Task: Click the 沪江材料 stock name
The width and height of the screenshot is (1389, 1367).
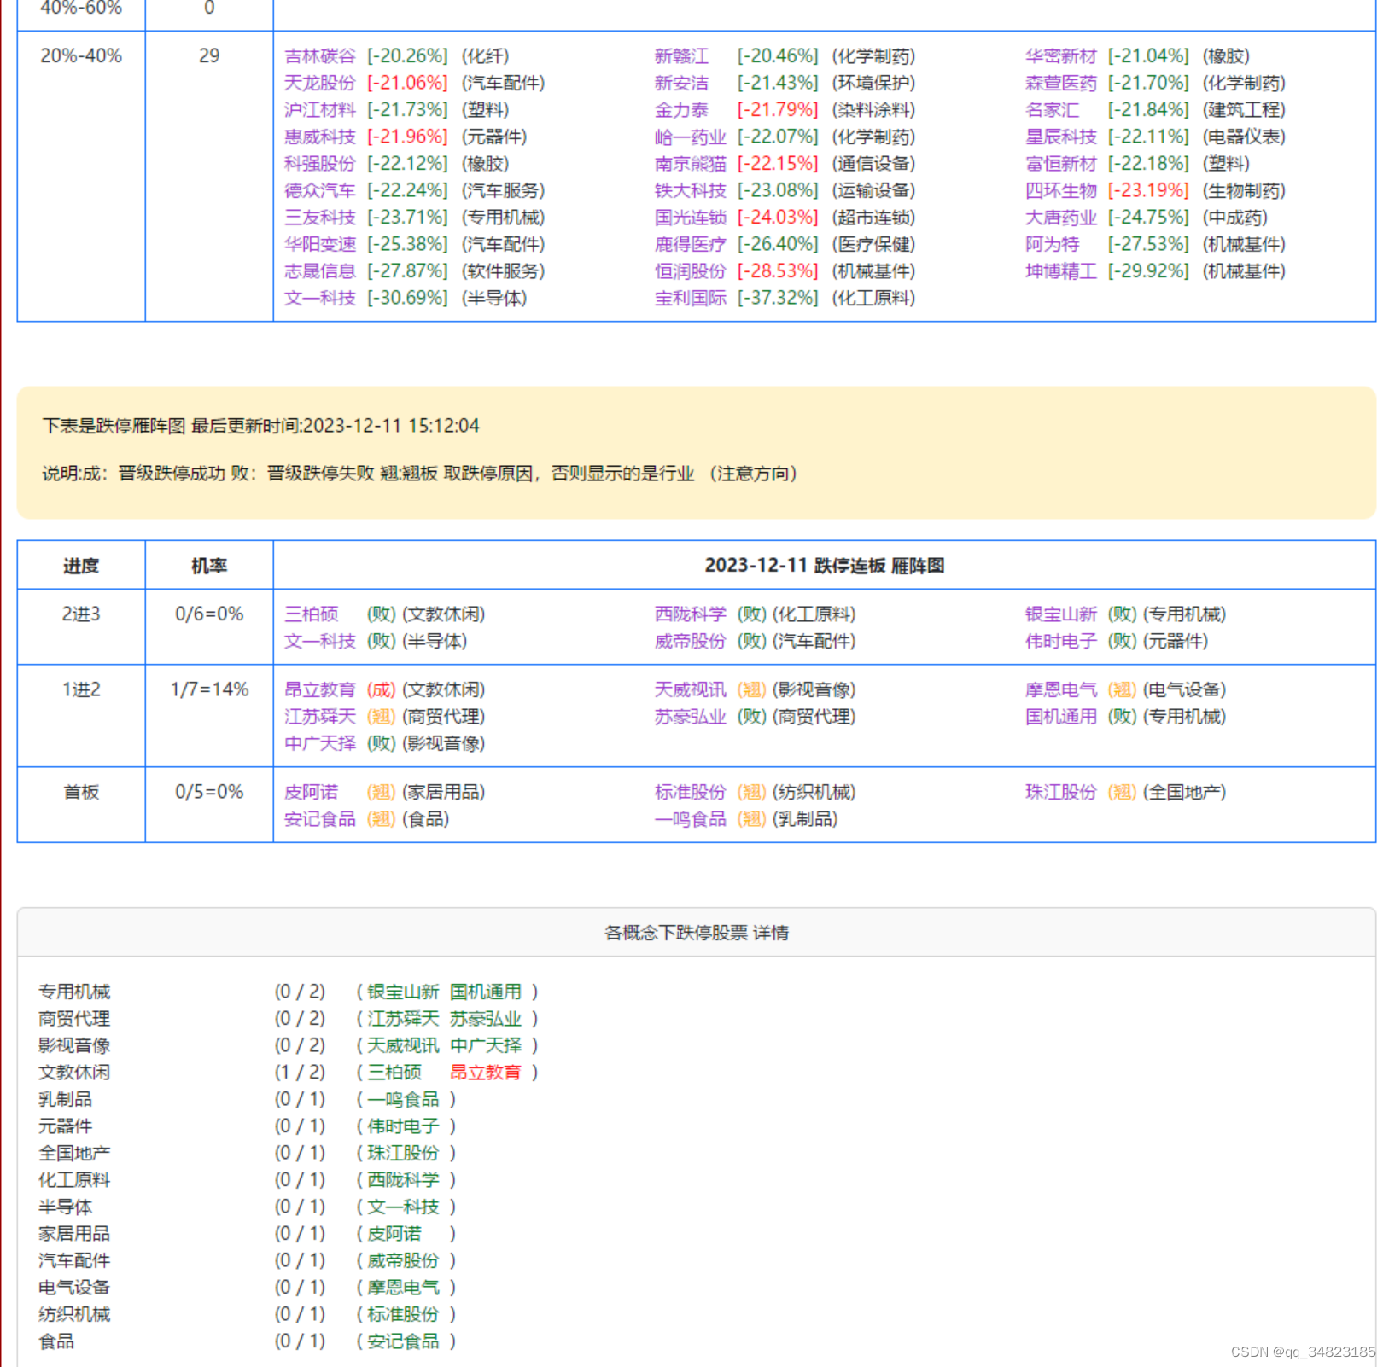Action: (x=319, y=110)
